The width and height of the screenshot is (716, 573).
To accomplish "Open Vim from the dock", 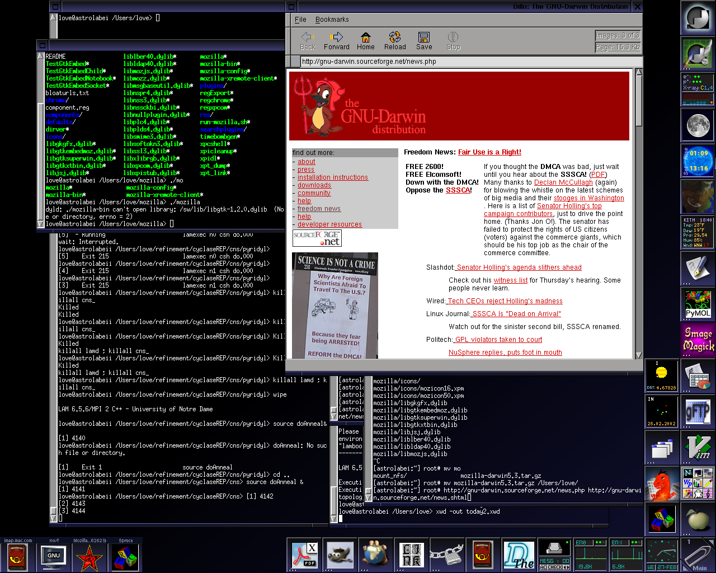I will (x=698, y=448).
